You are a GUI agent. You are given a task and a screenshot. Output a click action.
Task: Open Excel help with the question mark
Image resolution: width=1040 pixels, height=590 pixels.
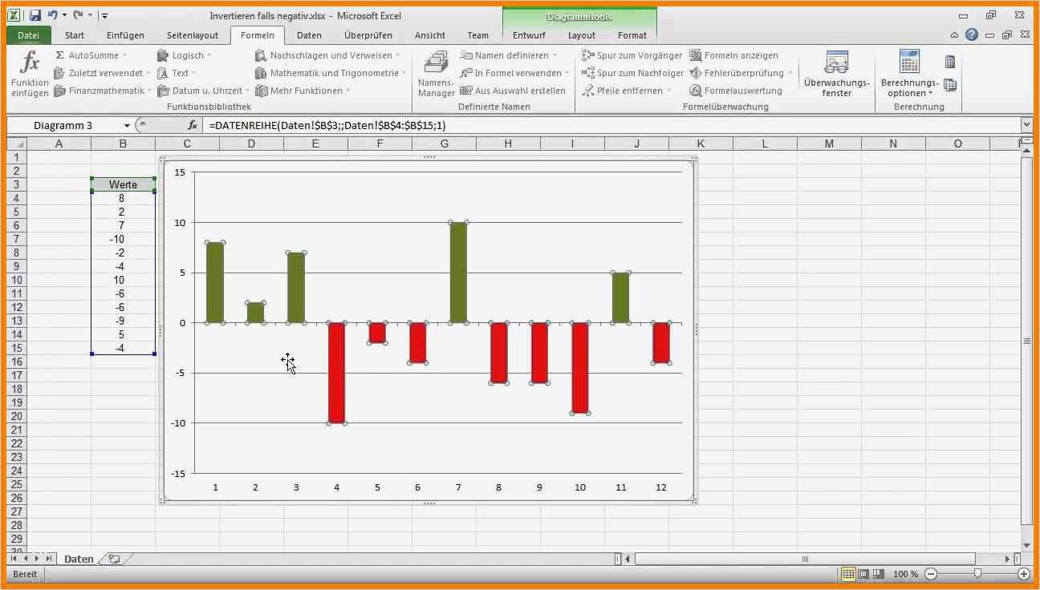click(972, 34)
